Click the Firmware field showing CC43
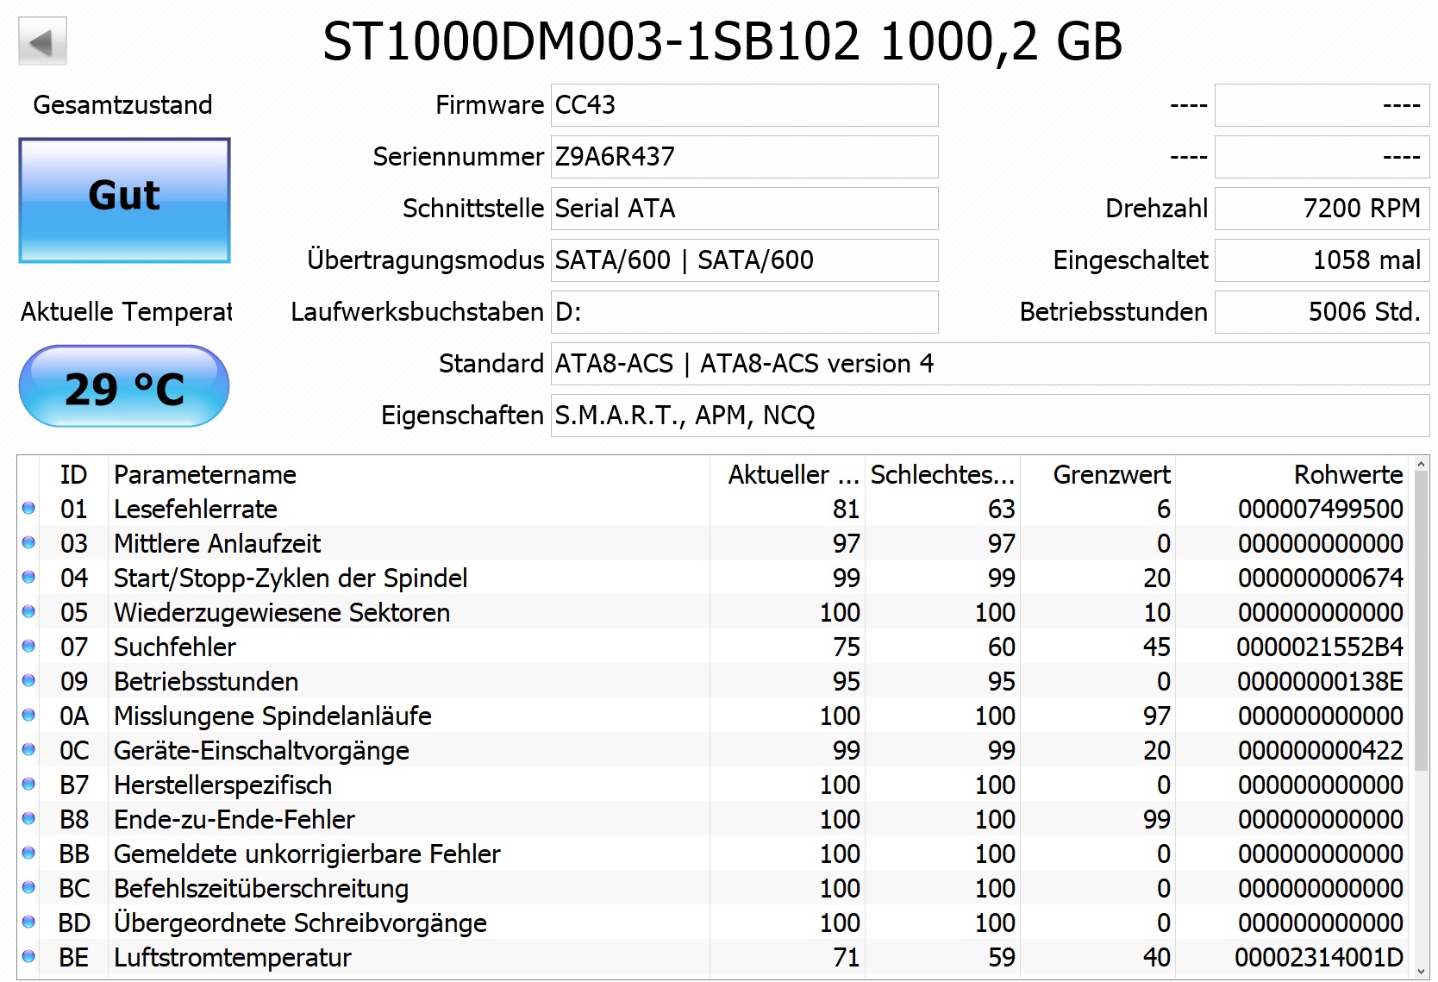Viewport: 1438px width, 982px height. (743, 105)
